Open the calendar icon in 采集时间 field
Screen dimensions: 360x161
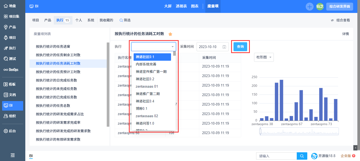(x=224, y=47)
